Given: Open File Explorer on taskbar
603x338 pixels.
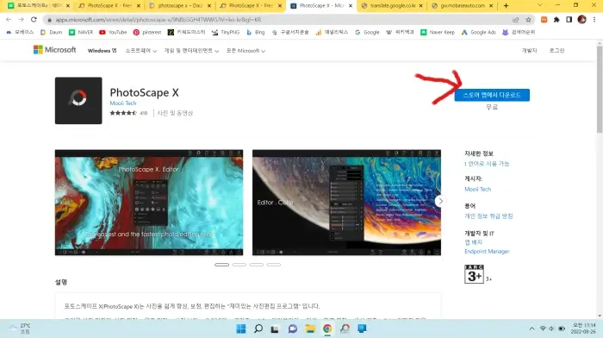Looking at the screenshot, I should point(310,329).
